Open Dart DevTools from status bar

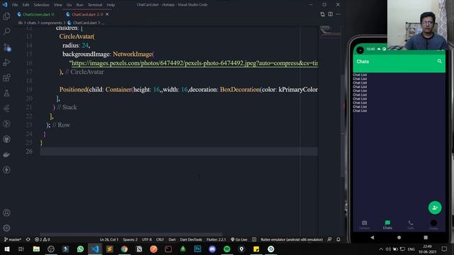(x=191, y=239)
